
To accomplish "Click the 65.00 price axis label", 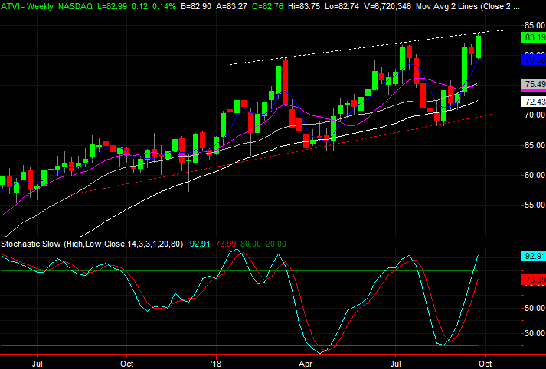I will [x=535, y=145].
